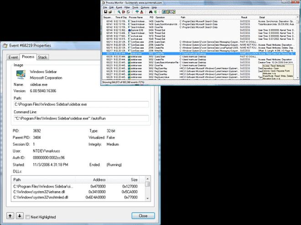Click the Open folder icon in Process Monitor toolbar
Viewport: 301px width, 225px height.
(x=110, y=12)
